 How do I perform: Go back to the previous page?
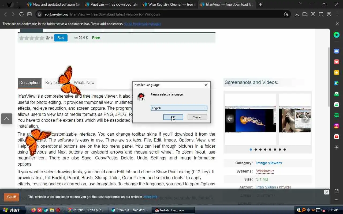(5, 14)
